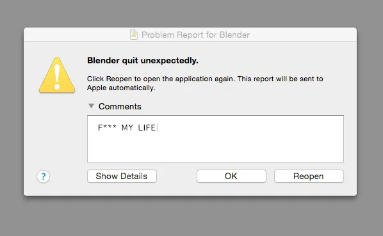Dismiss the dialog with the OK button

point(231,177)
